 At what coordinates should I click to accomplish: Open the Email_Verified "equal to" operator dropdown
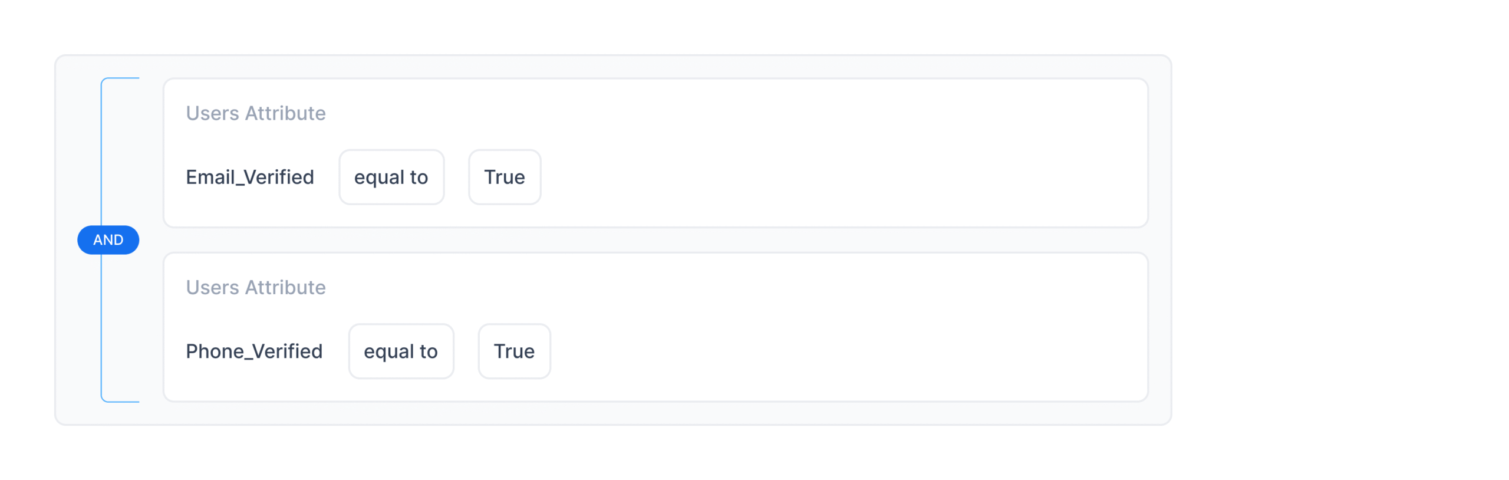(x=391, y=177)
